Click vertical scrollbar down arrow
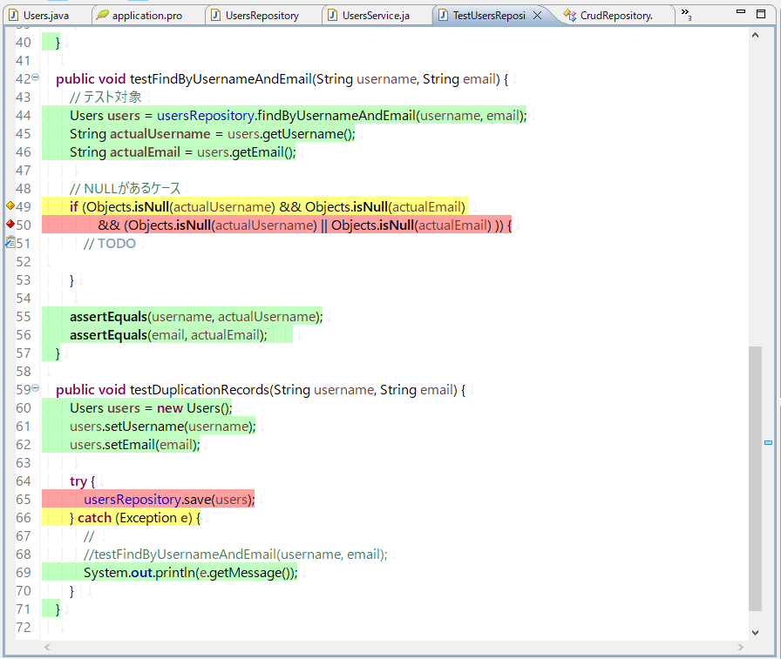 click(x=755, y=633)
